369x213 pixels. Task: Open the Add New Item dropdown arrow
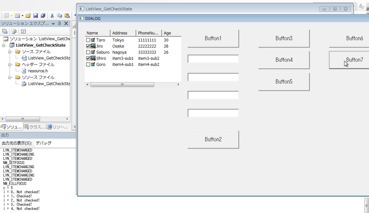22,15
